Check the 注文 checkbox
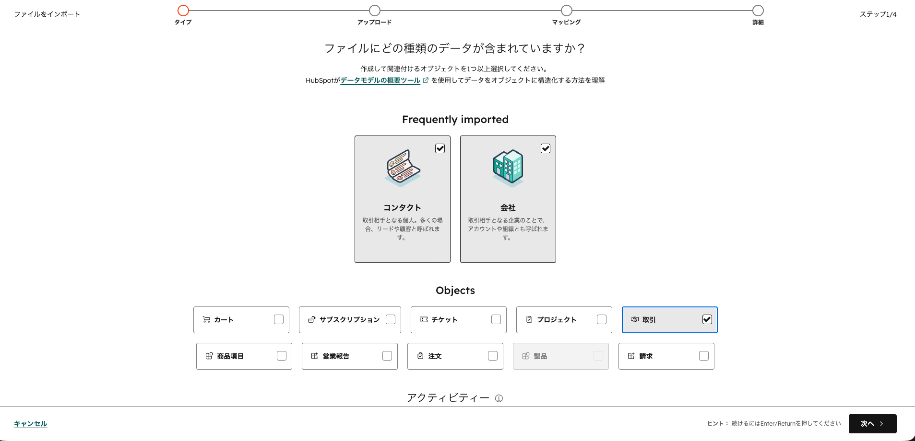This screenshot has width=915, height=441. point(493,356)
